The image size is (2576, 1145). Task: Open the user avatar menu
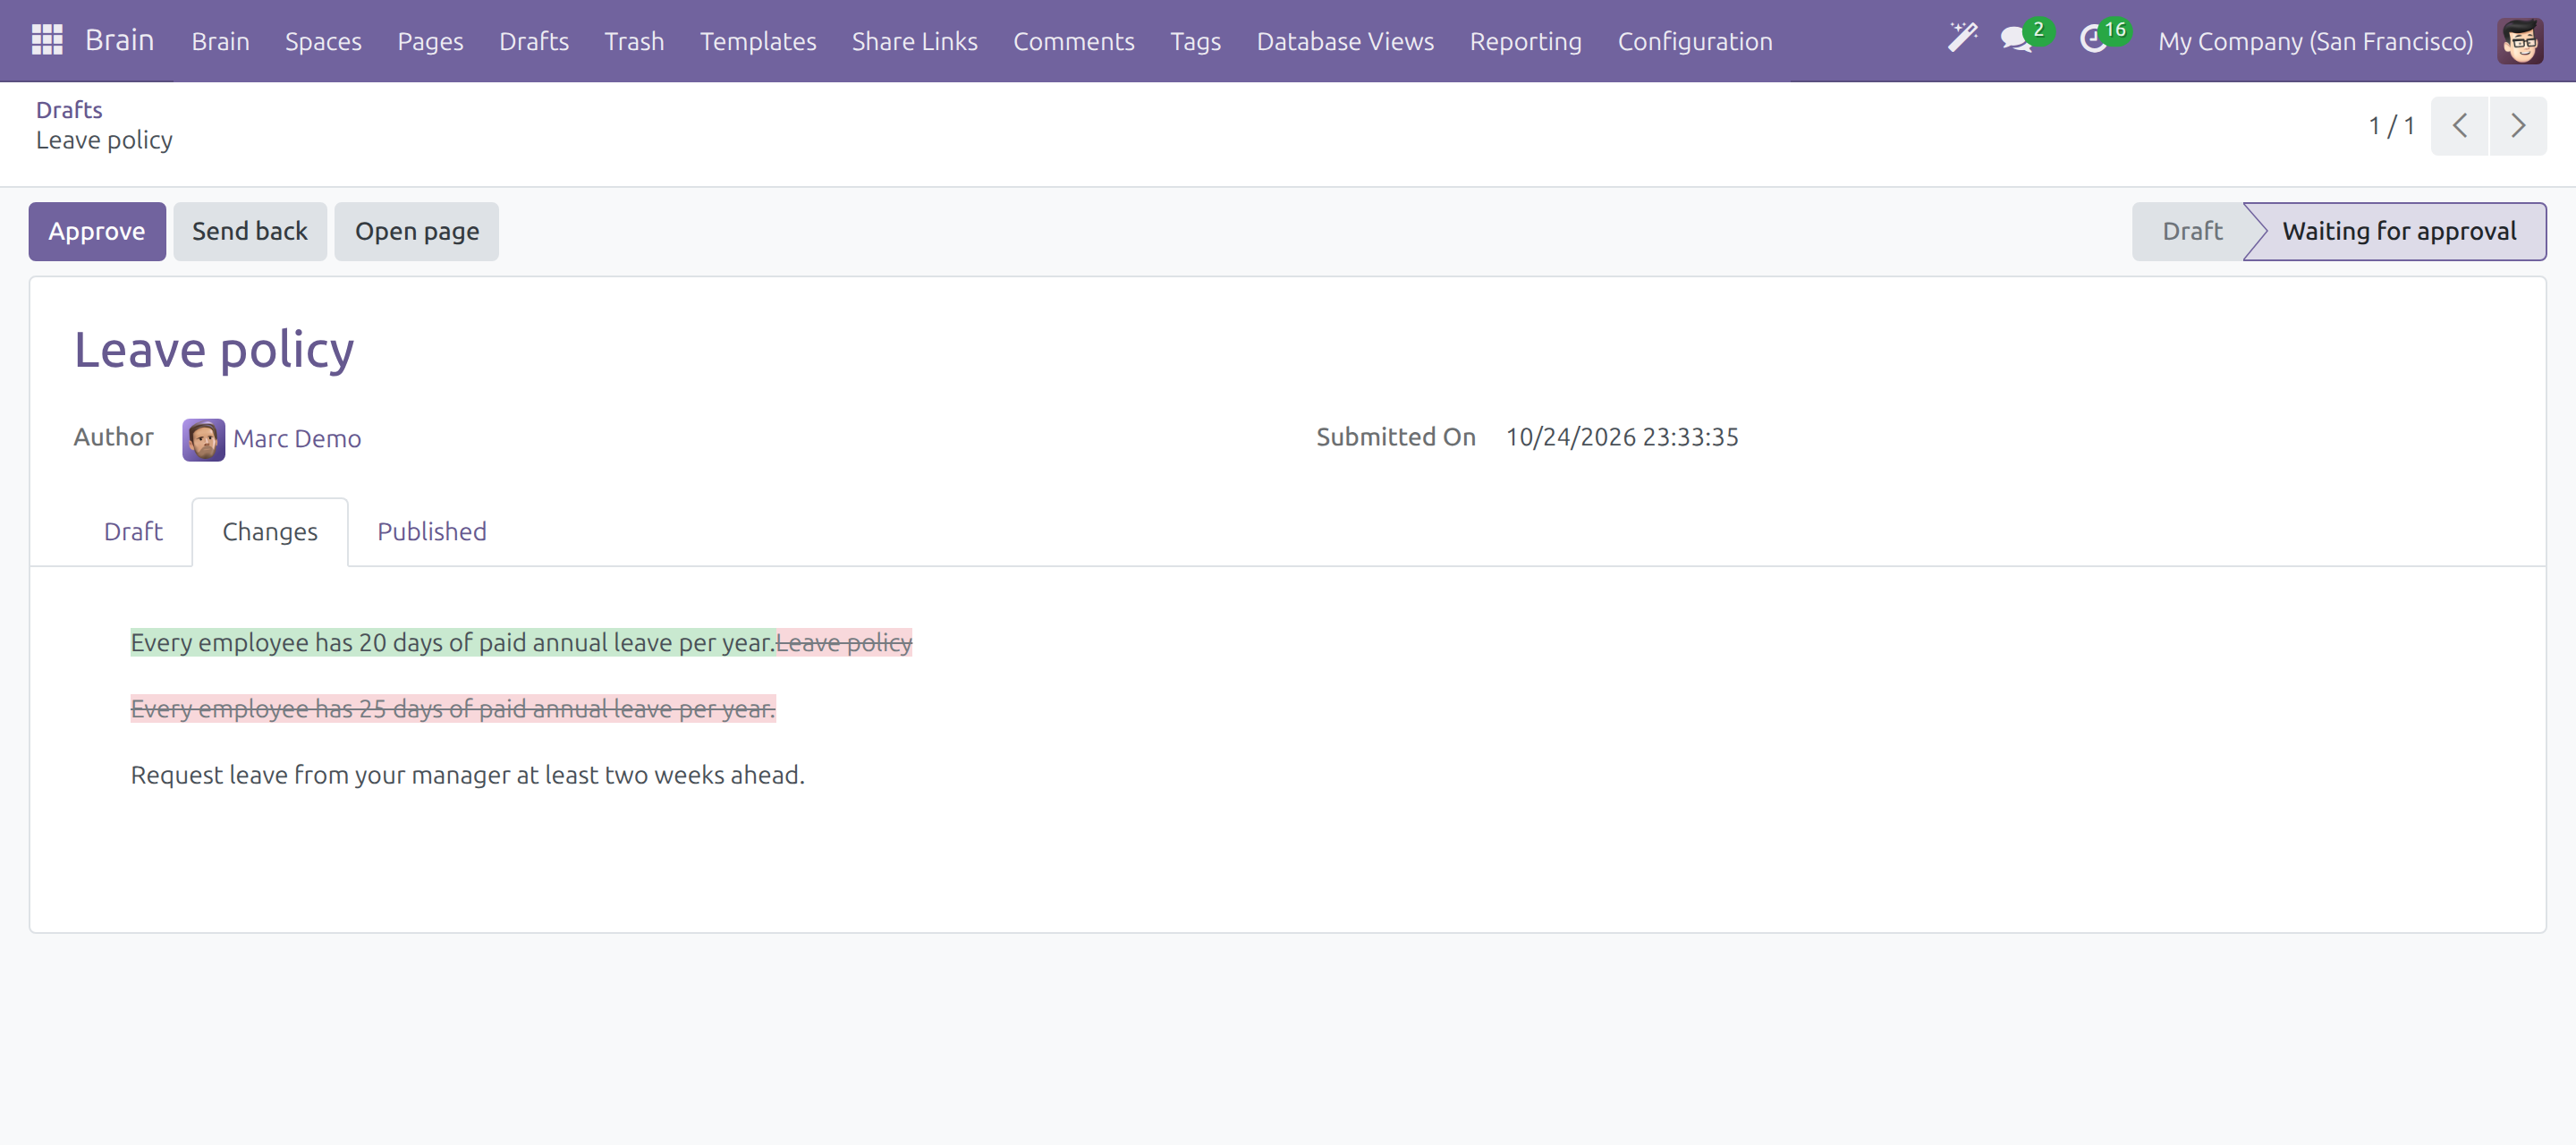click(2519, 41)
